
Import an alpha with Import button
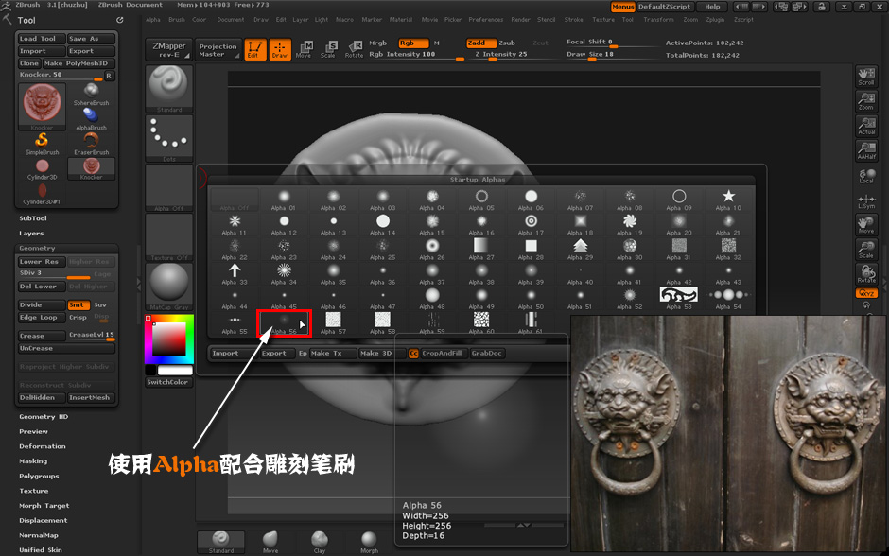(233, 353)
